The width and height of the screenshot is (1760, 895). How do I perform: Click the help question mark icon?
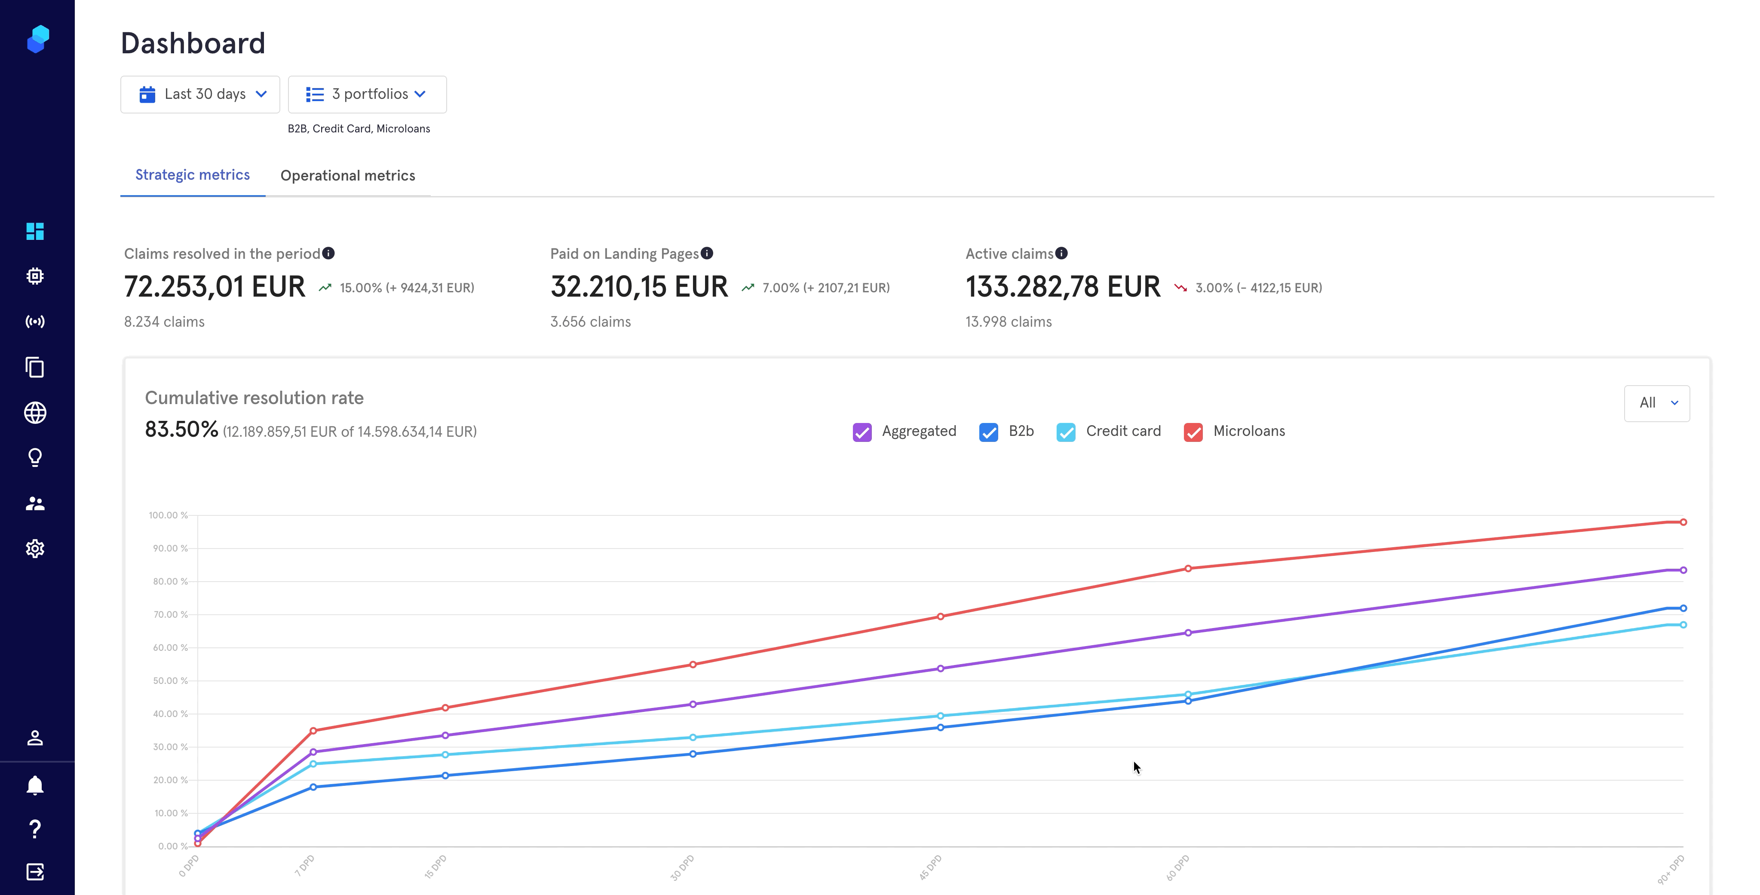pos(35,829)
